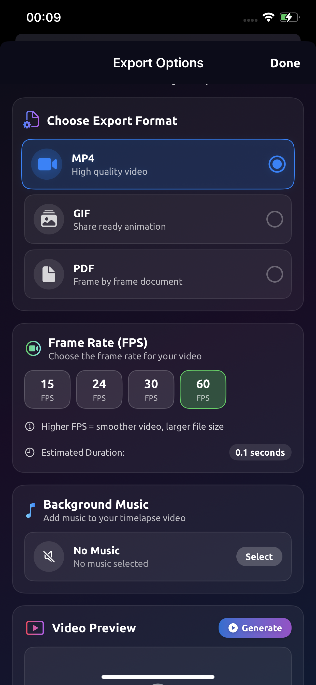This screenshot has height=685, width=316.
Task: Click the MP4 video camera icon
Action: coord(47,164)
